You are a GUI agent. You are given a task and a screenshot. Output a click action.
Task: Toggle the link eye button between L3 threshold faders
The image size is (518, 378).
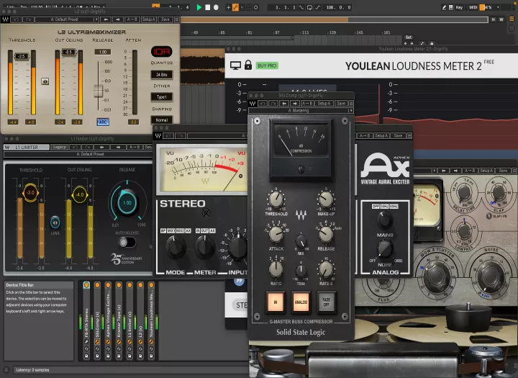[x=45, y=81]
